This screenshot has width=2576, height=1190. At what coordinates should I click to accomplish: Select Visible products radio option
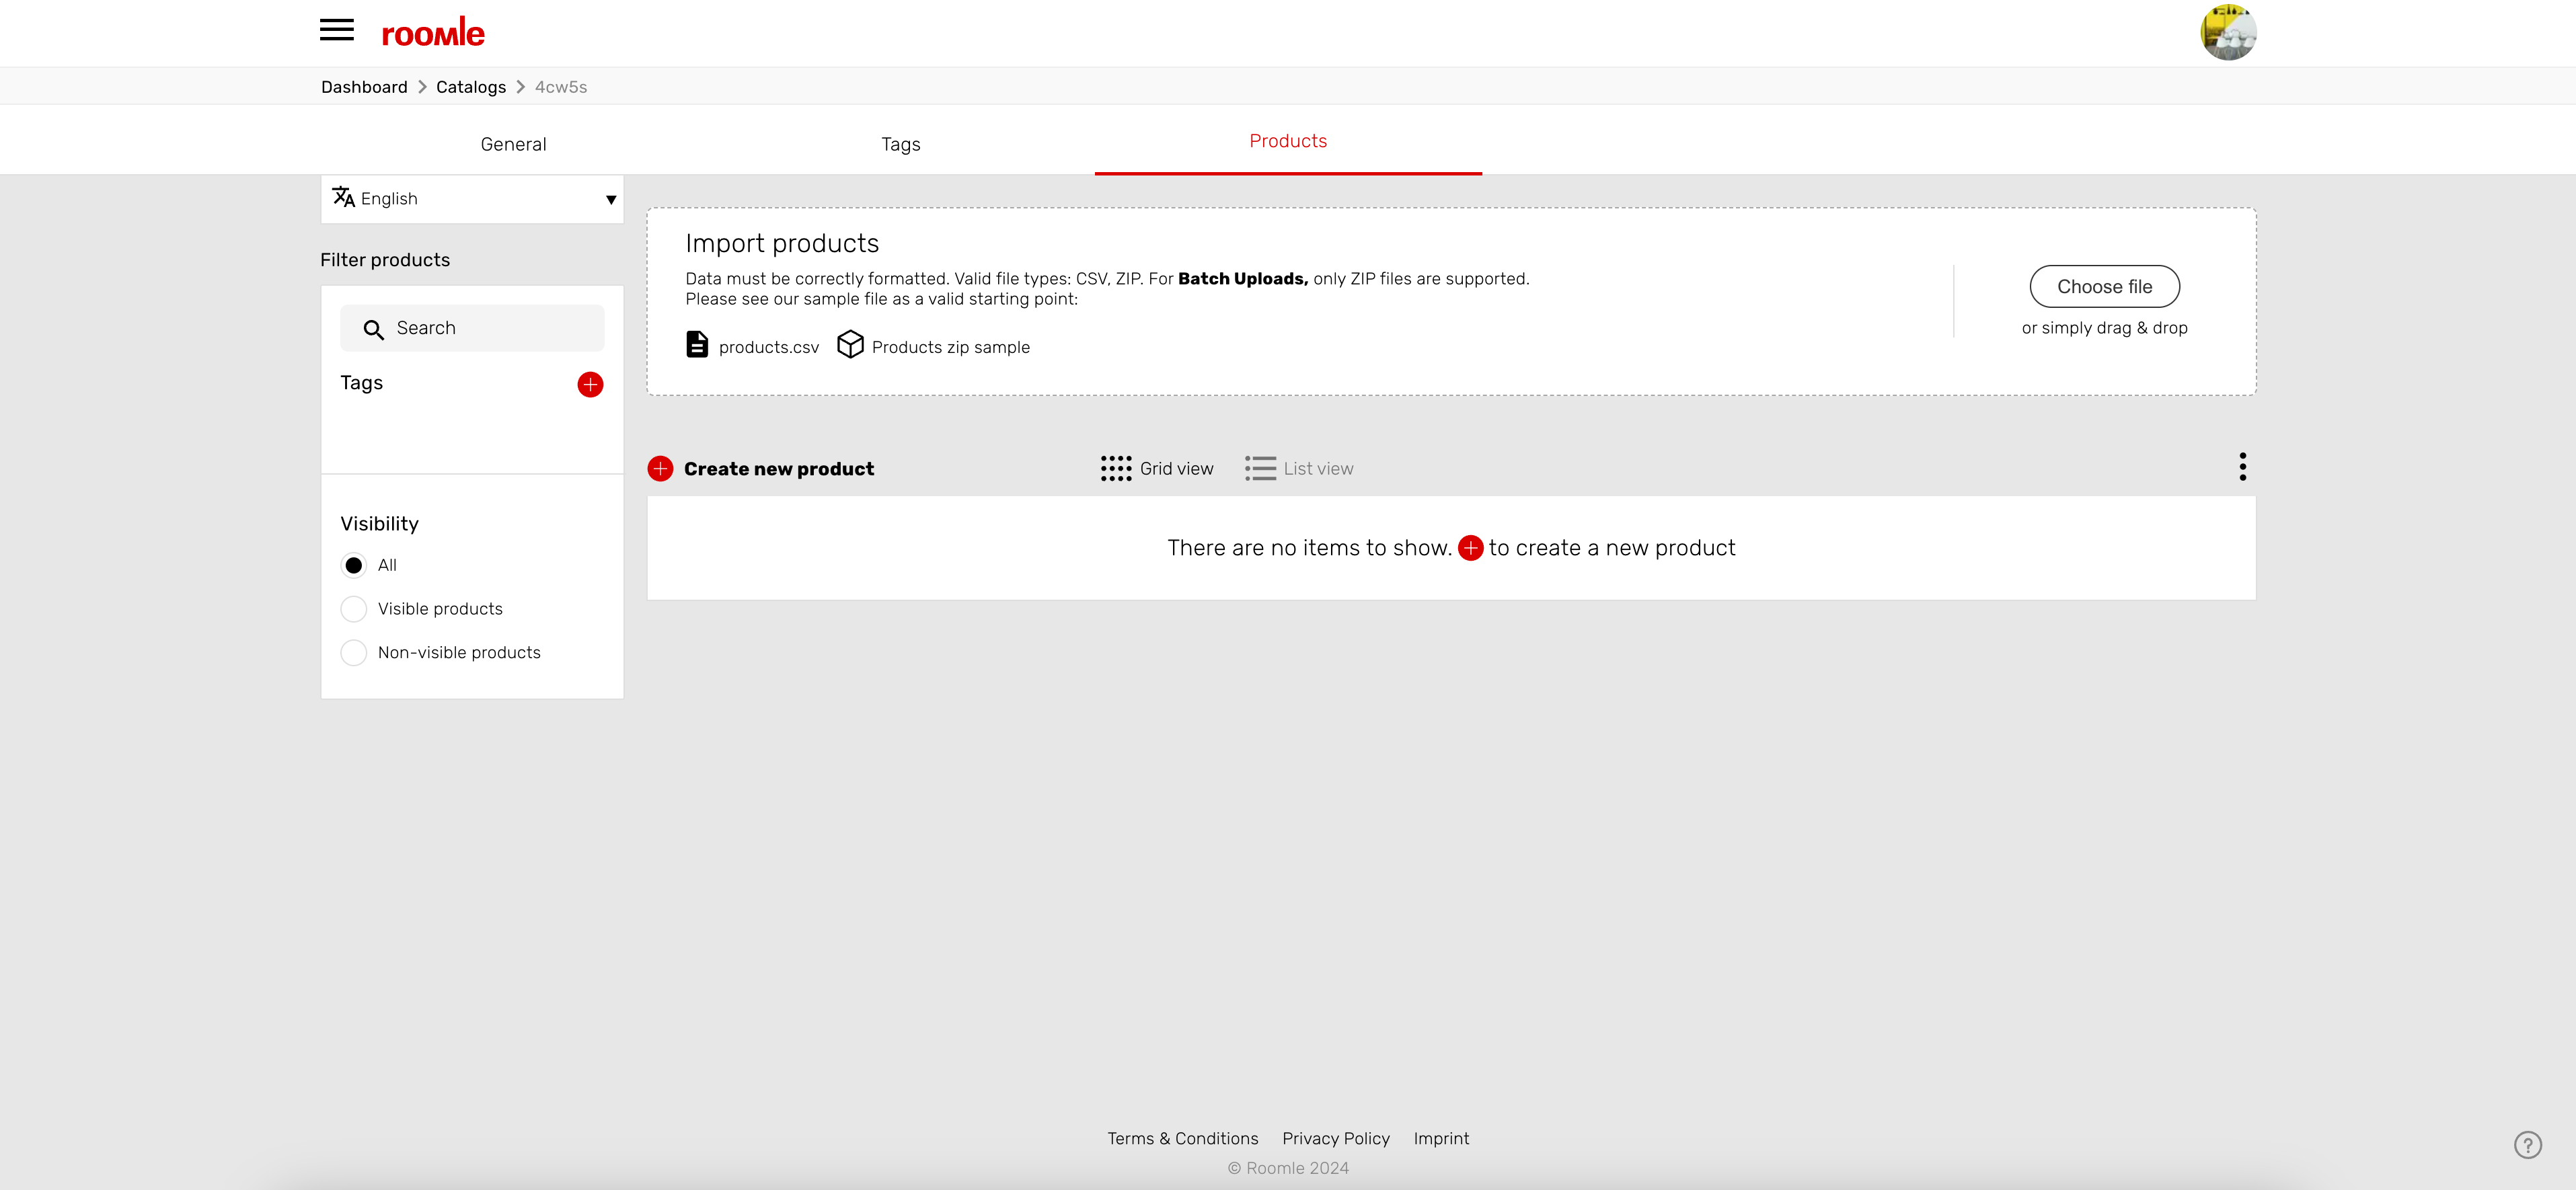point(354,609)
